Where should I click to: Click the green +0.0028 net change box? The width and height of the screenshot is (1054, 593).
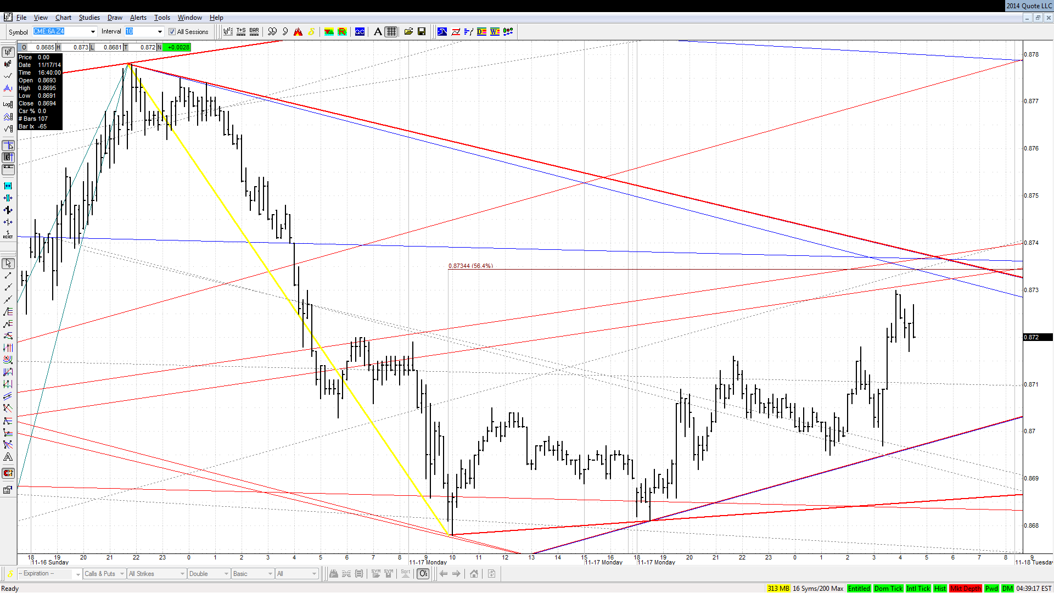tap(177, 47)
